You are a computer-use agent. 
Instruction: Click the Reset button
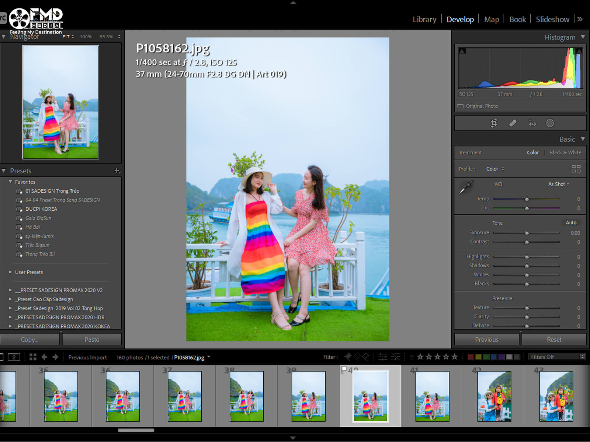click(x=554, y=340)
